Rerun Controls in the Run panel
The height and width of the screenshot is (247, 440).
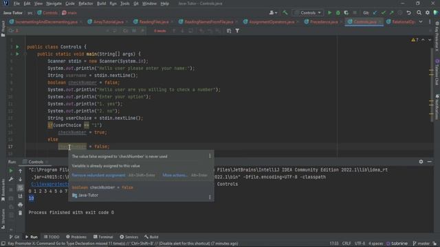11,171
